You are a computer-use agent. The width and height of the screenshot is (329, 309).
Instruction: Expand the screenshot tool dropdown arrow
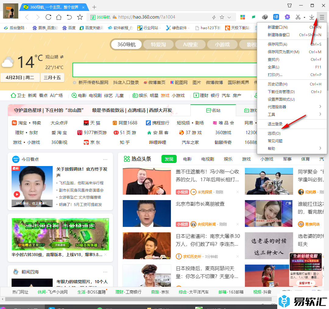click(x=304, y=18)
